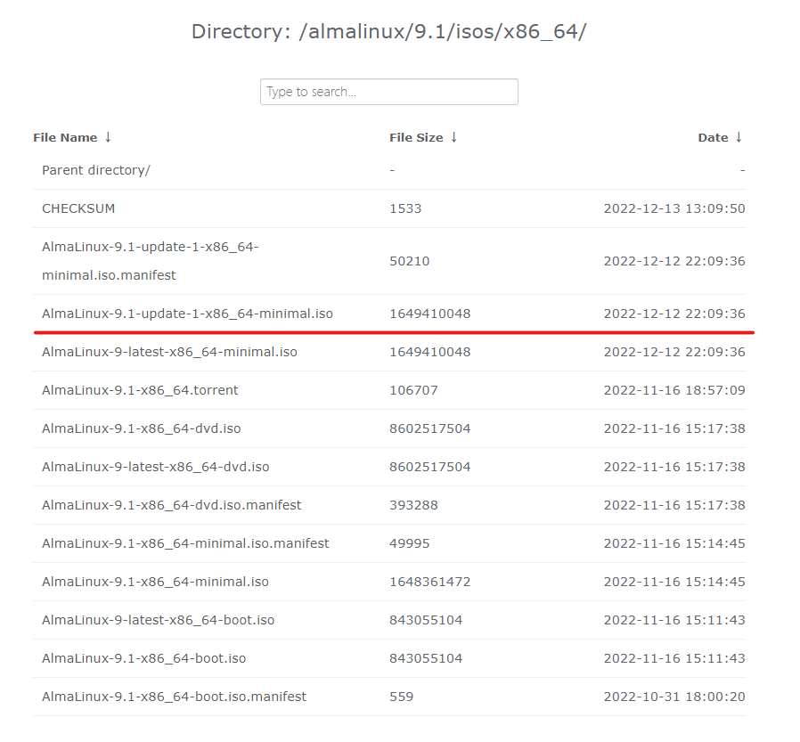Select size 843055104 of 9-latest boot.iso
800x742 pixels.
coord(426,620)
